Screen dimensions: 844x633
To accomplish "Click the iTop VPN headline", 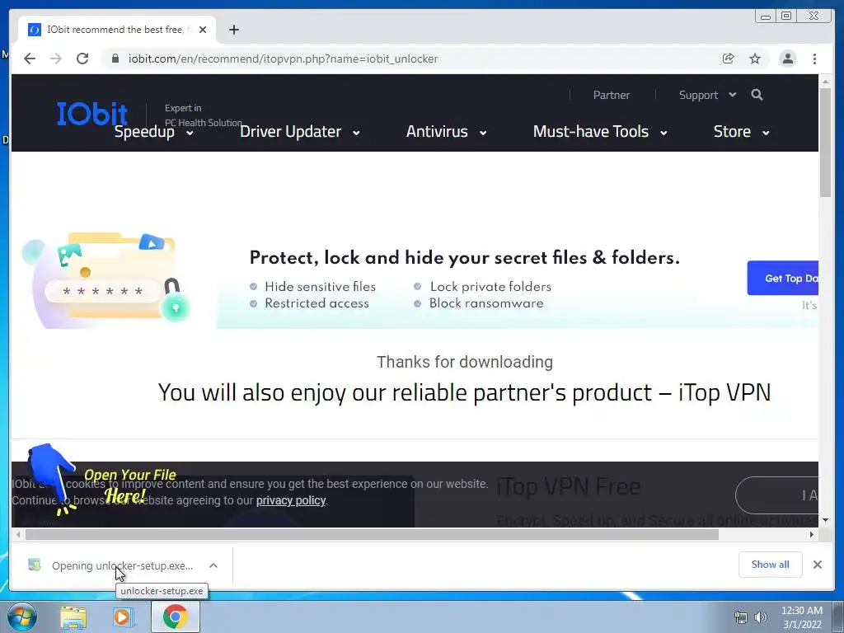I will click(464, 393).
